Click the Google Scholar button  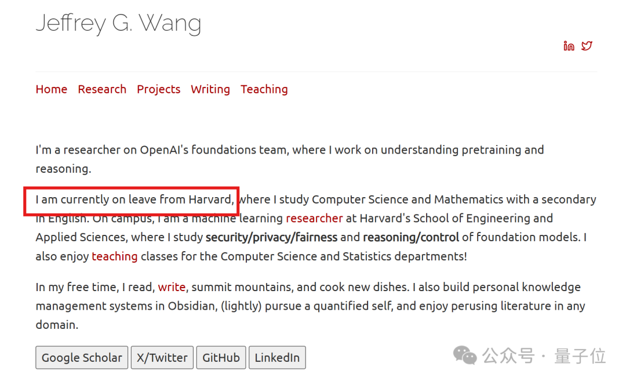[x=82, y=357]
